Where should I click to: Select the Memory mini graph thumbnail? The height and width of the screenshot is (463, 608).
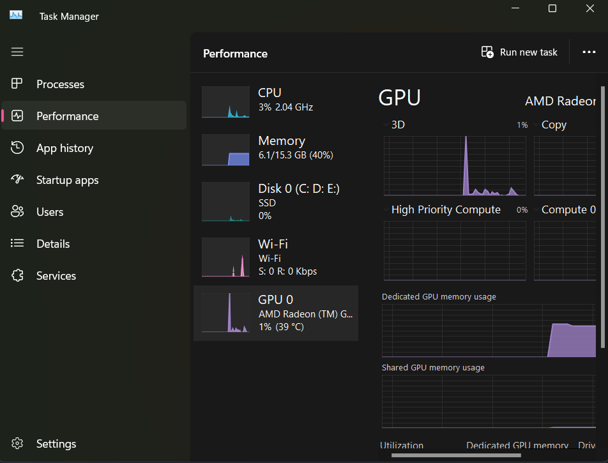point(225,150)
